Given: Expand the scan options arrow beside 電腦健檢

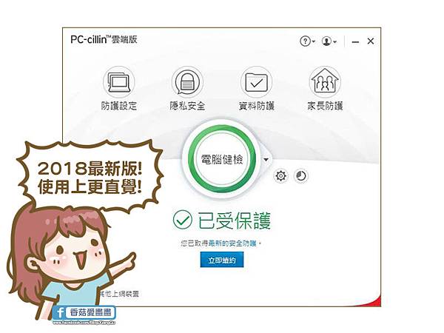Looking at the screenshot, I should [x=266, y=160].
